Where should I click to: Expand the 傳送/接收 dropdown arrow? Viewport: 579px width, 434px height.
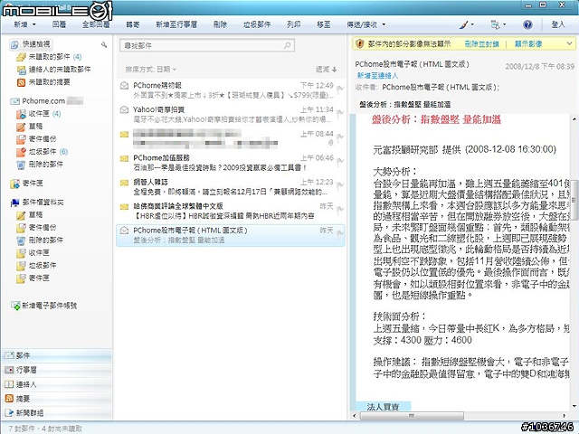point(384,24)
